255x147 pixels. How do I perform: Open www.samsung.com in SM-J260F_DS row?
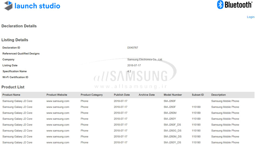(x=58, y=125)
